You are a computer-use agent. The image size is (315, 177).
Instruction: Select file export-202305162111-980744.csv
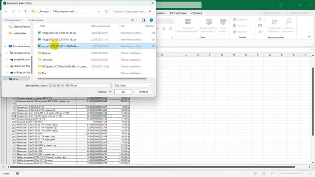[x=96, y=46]
